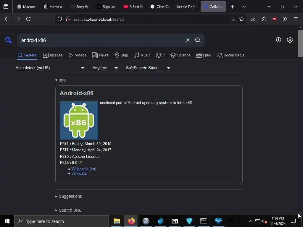Open the 7-Zip taskbar icon
The width and height of the screenshot is (303, 227).
point(175,221)
